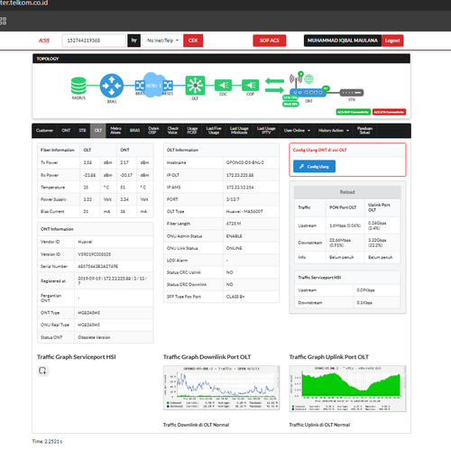The image size is (451, 450).
Task: Click the ACSIS logo
Action: (x=44, y=41)
